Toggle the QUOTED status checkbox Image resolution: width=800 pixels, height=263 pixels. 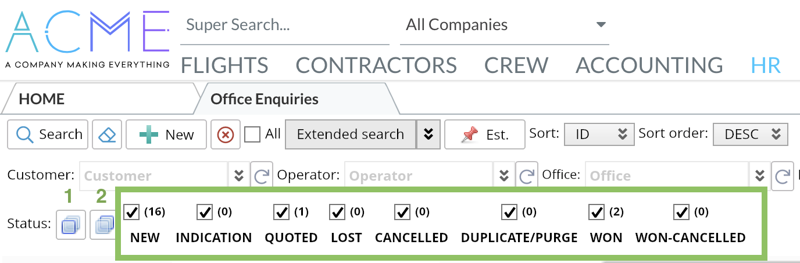tap(281, 213)
